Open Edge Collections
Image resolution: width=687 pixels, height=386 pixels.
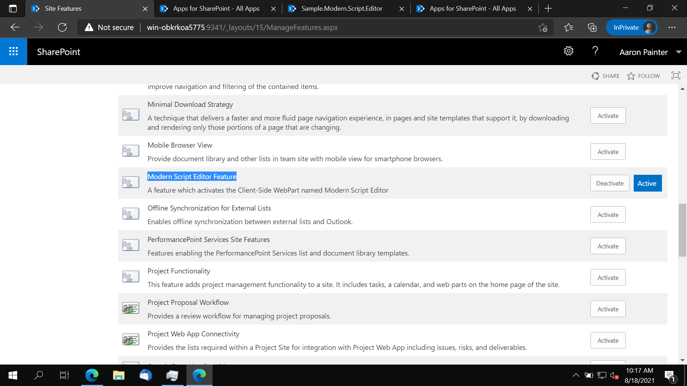(x=592, y=27)
